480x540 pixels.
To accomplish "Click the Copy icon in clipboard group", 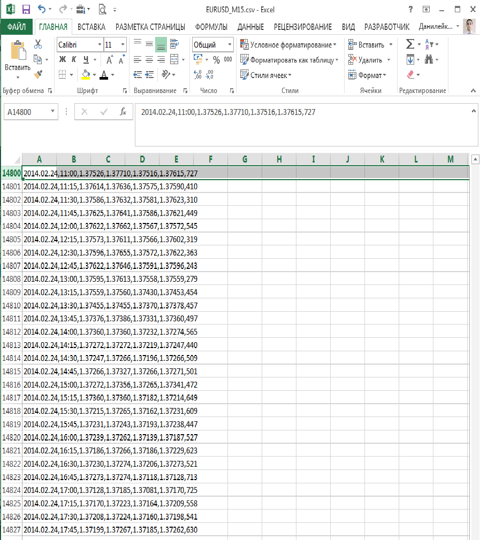I will pos(37,59).
